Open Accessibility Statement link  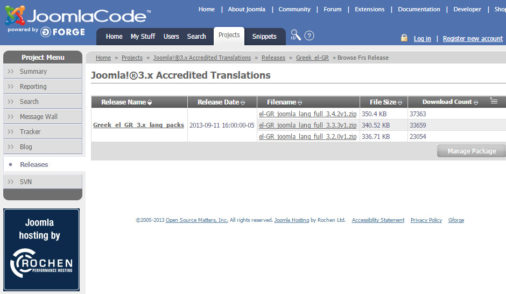coord(378,220)
